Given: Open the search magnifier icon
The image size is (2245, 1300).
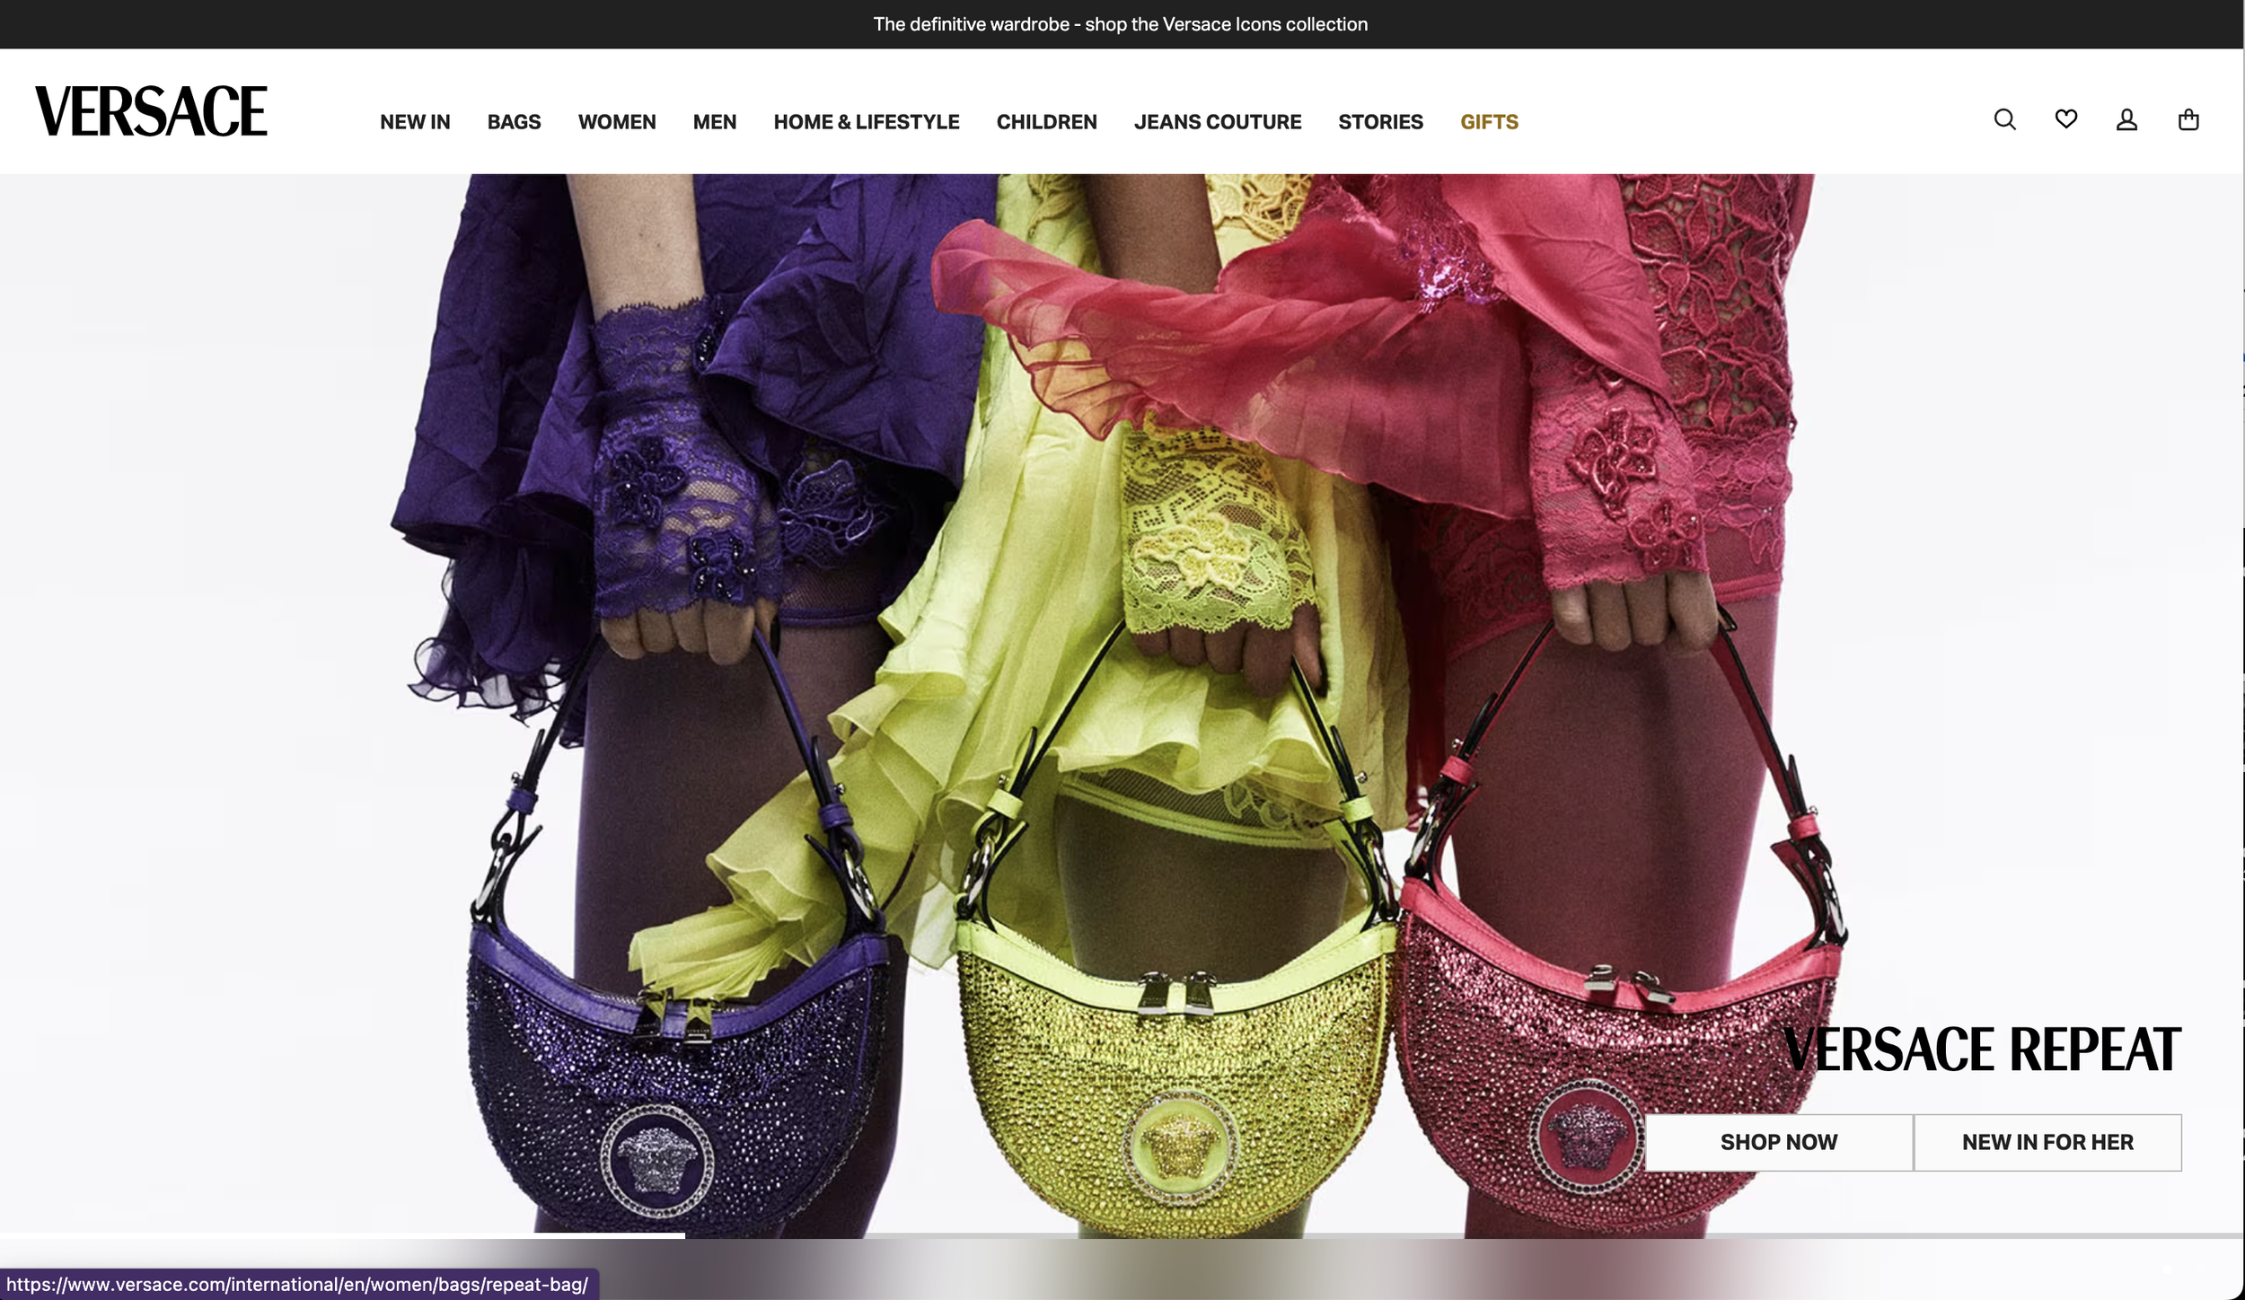Looking at the screenshot, I should (x=2004, y=119).
